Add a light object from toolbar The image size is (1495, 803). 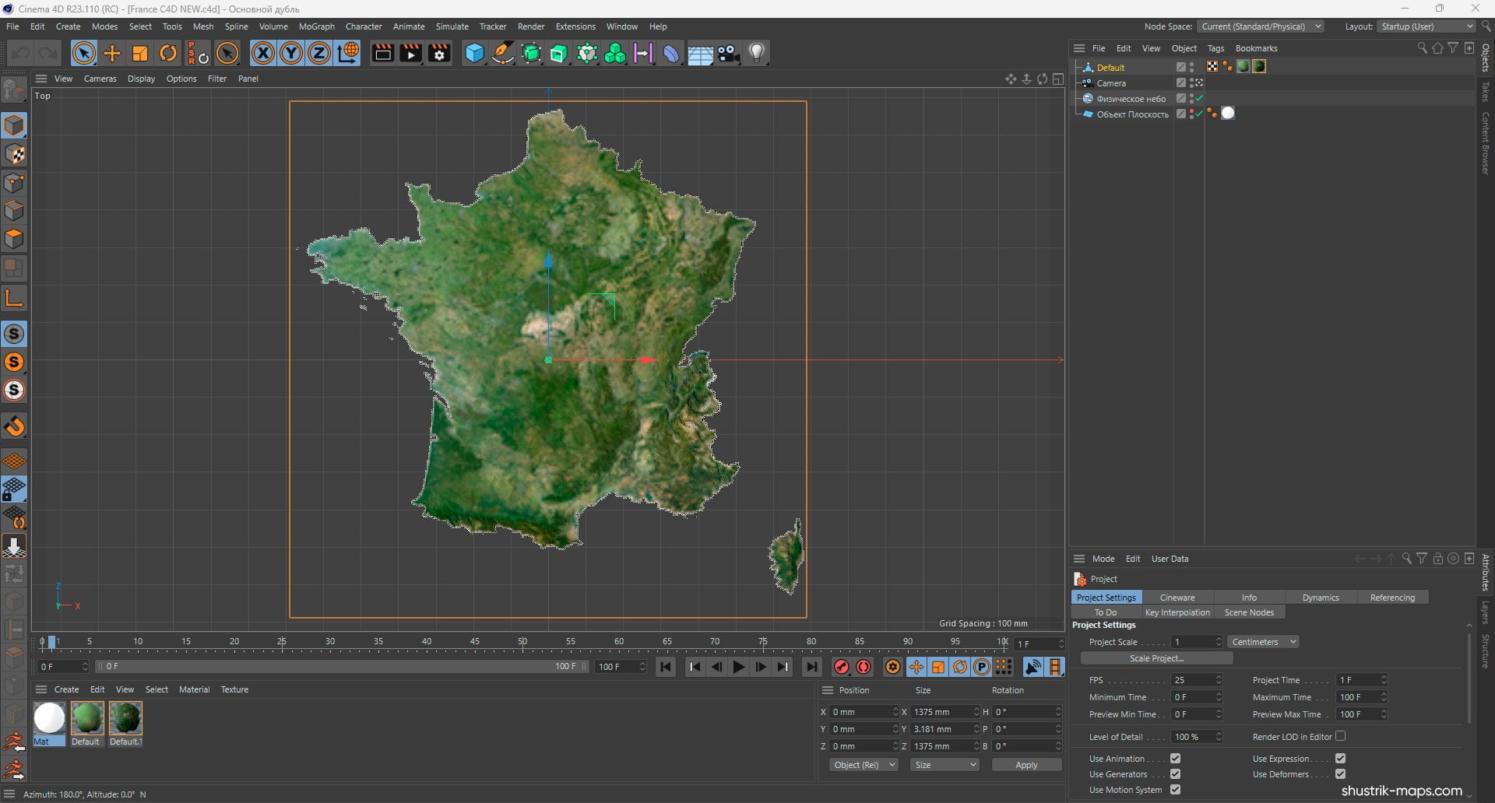tap(757, 53)
